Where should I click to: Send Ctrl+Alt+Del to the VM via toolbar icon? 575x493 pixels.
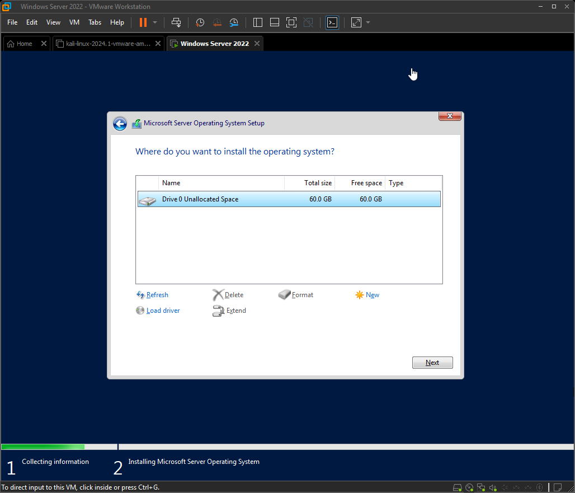click(176, 22)
